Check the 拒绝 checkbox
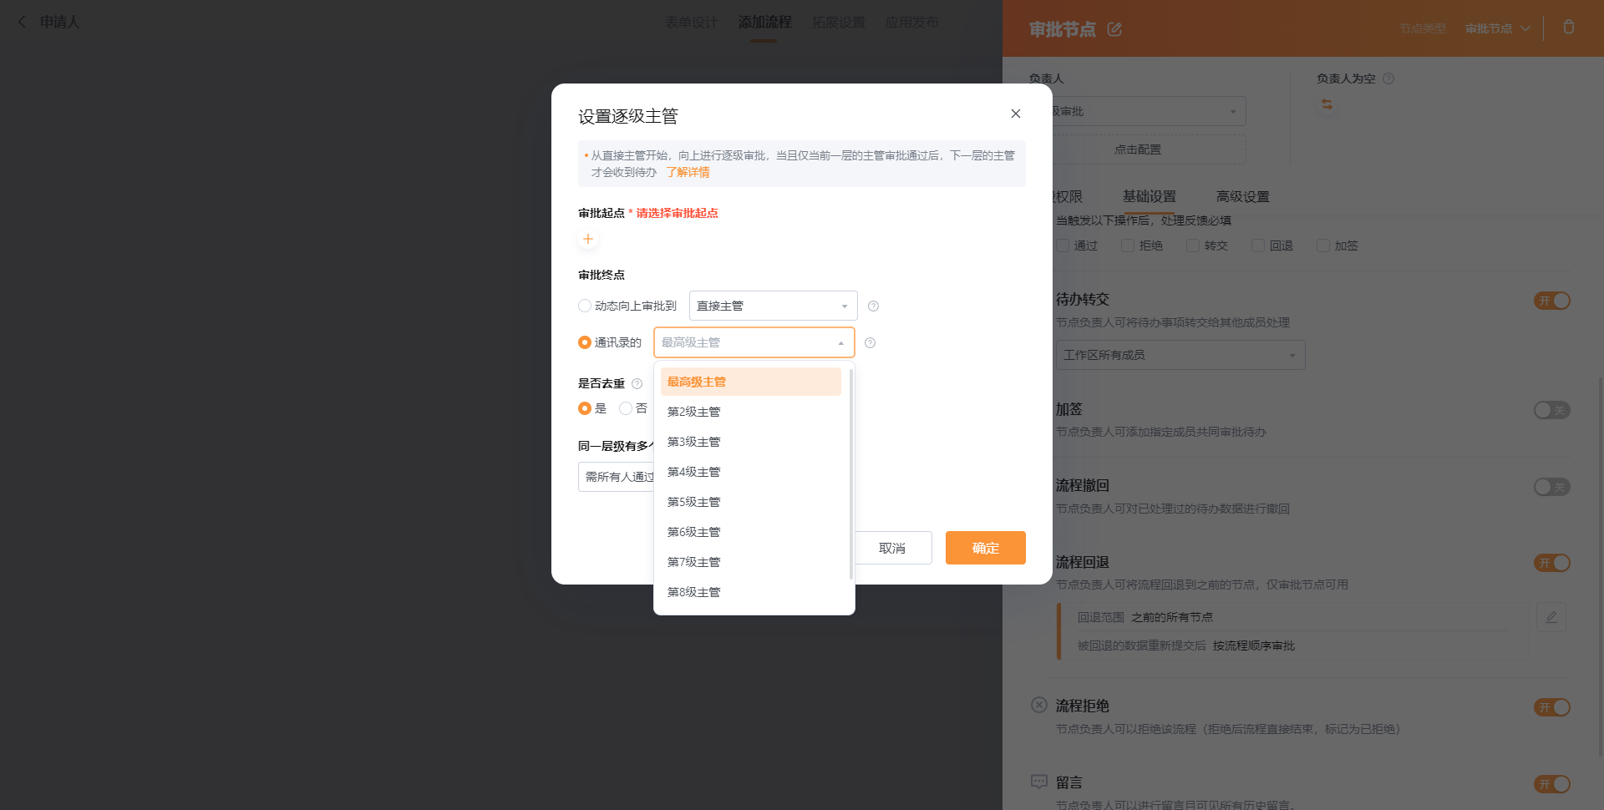 (x=1128, y=246)
